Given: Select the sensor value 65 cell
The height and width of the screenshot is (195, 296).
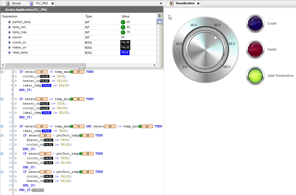Looking at the screenshot, I should 138,37.
